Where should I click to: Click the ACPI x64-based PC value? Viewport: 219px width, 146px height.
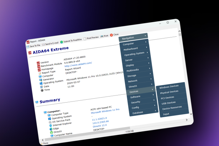pyautogui.click(x=101, y=108)
